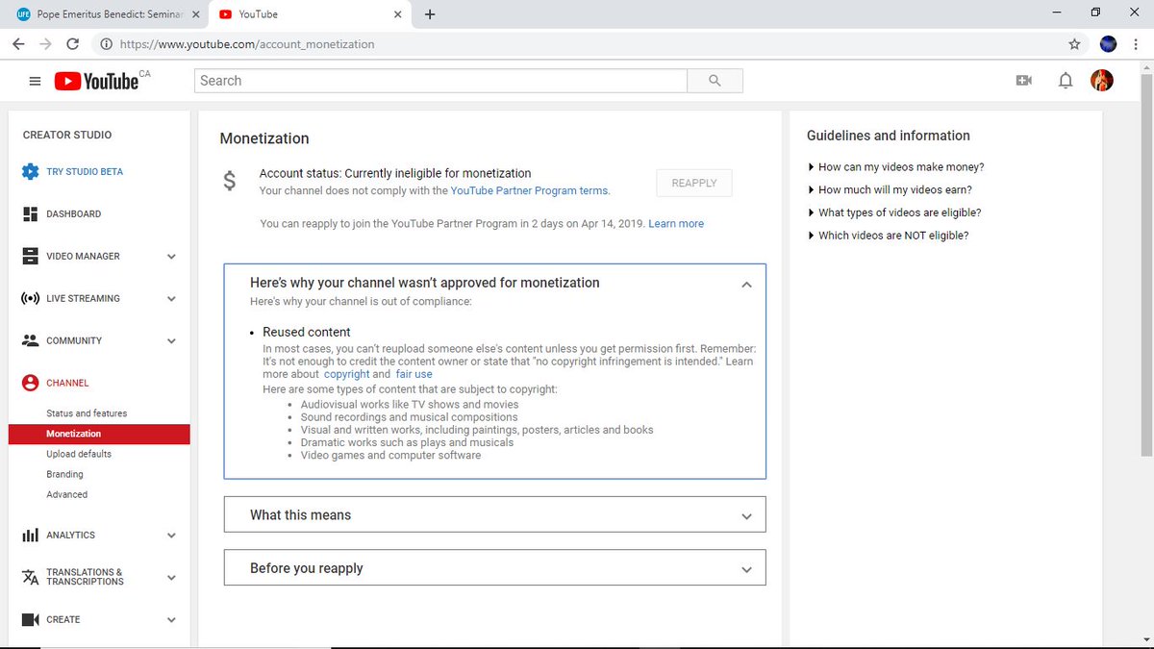The width and height of the screenshot is (1154, 649).
Task: Expand 'Which videos are NOT eligible?'
Action: (x=888, y=236)
